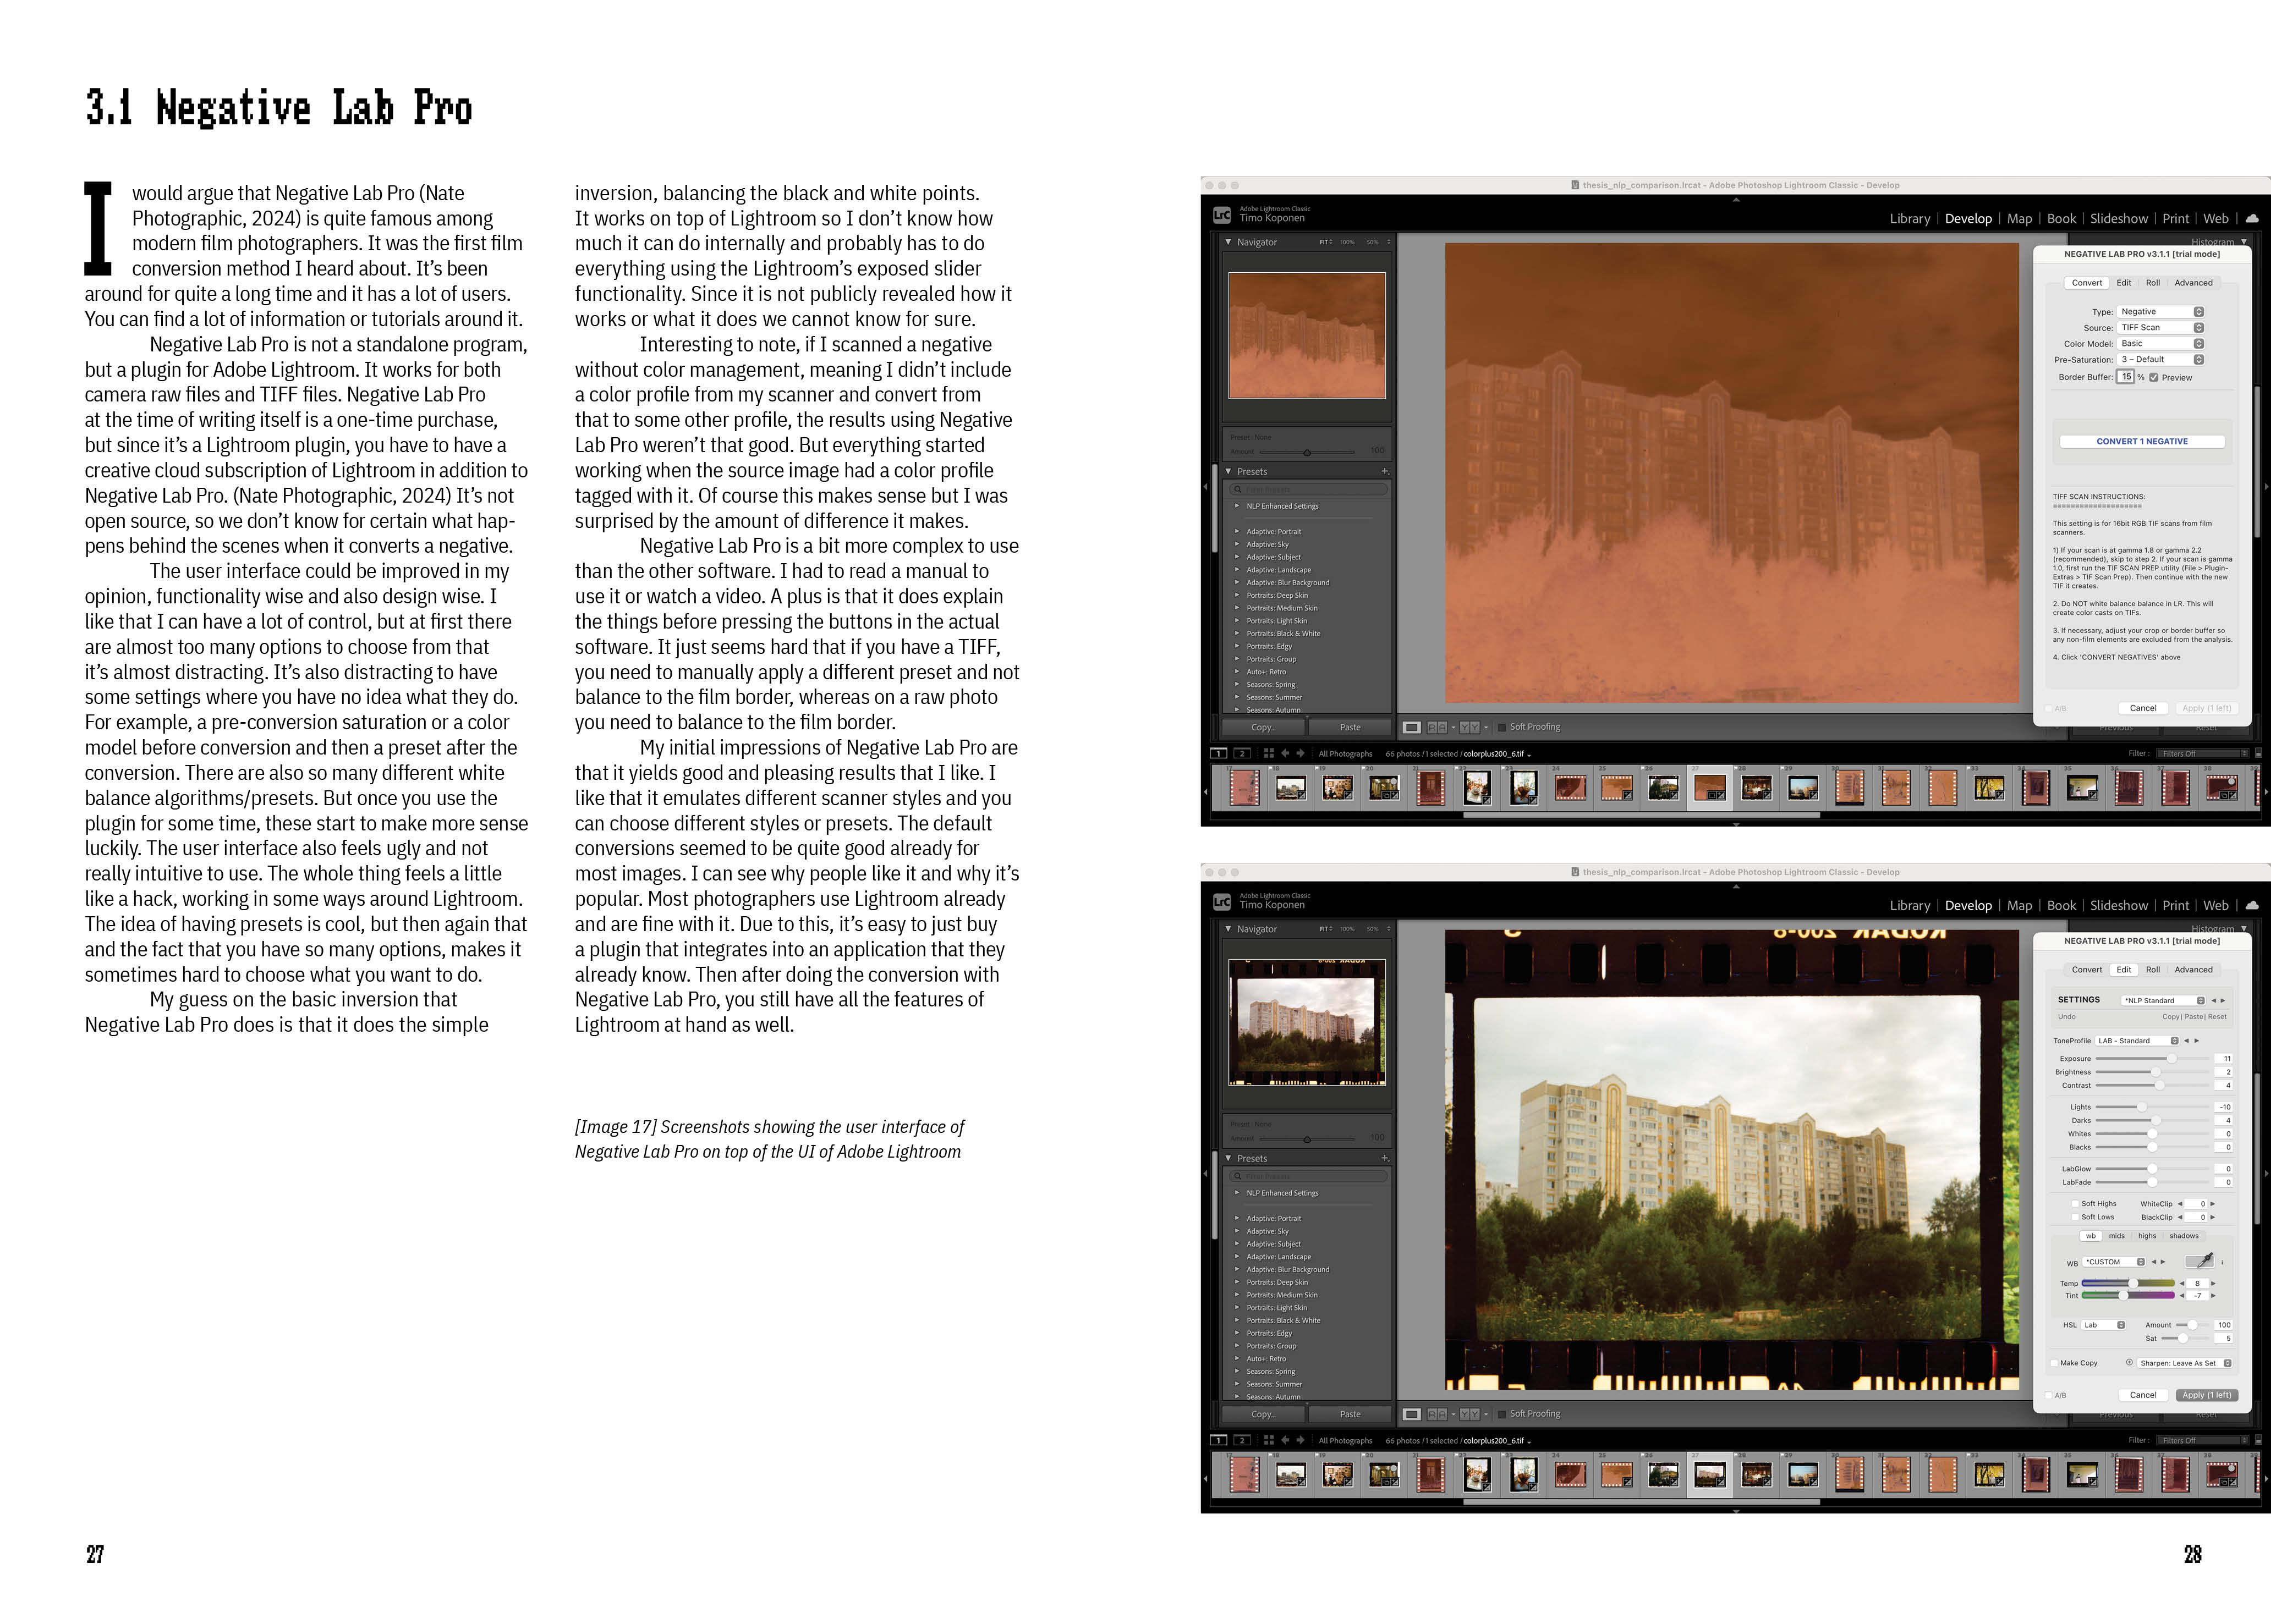Tick the Make Copy checkbox
2287x1624 pixels.
2054,1363
